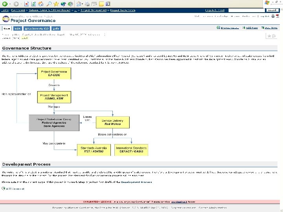The width and height of the screenshot is (283, 212).
Task: Open the Research books toolbar icon
Action: click(108, 4)
